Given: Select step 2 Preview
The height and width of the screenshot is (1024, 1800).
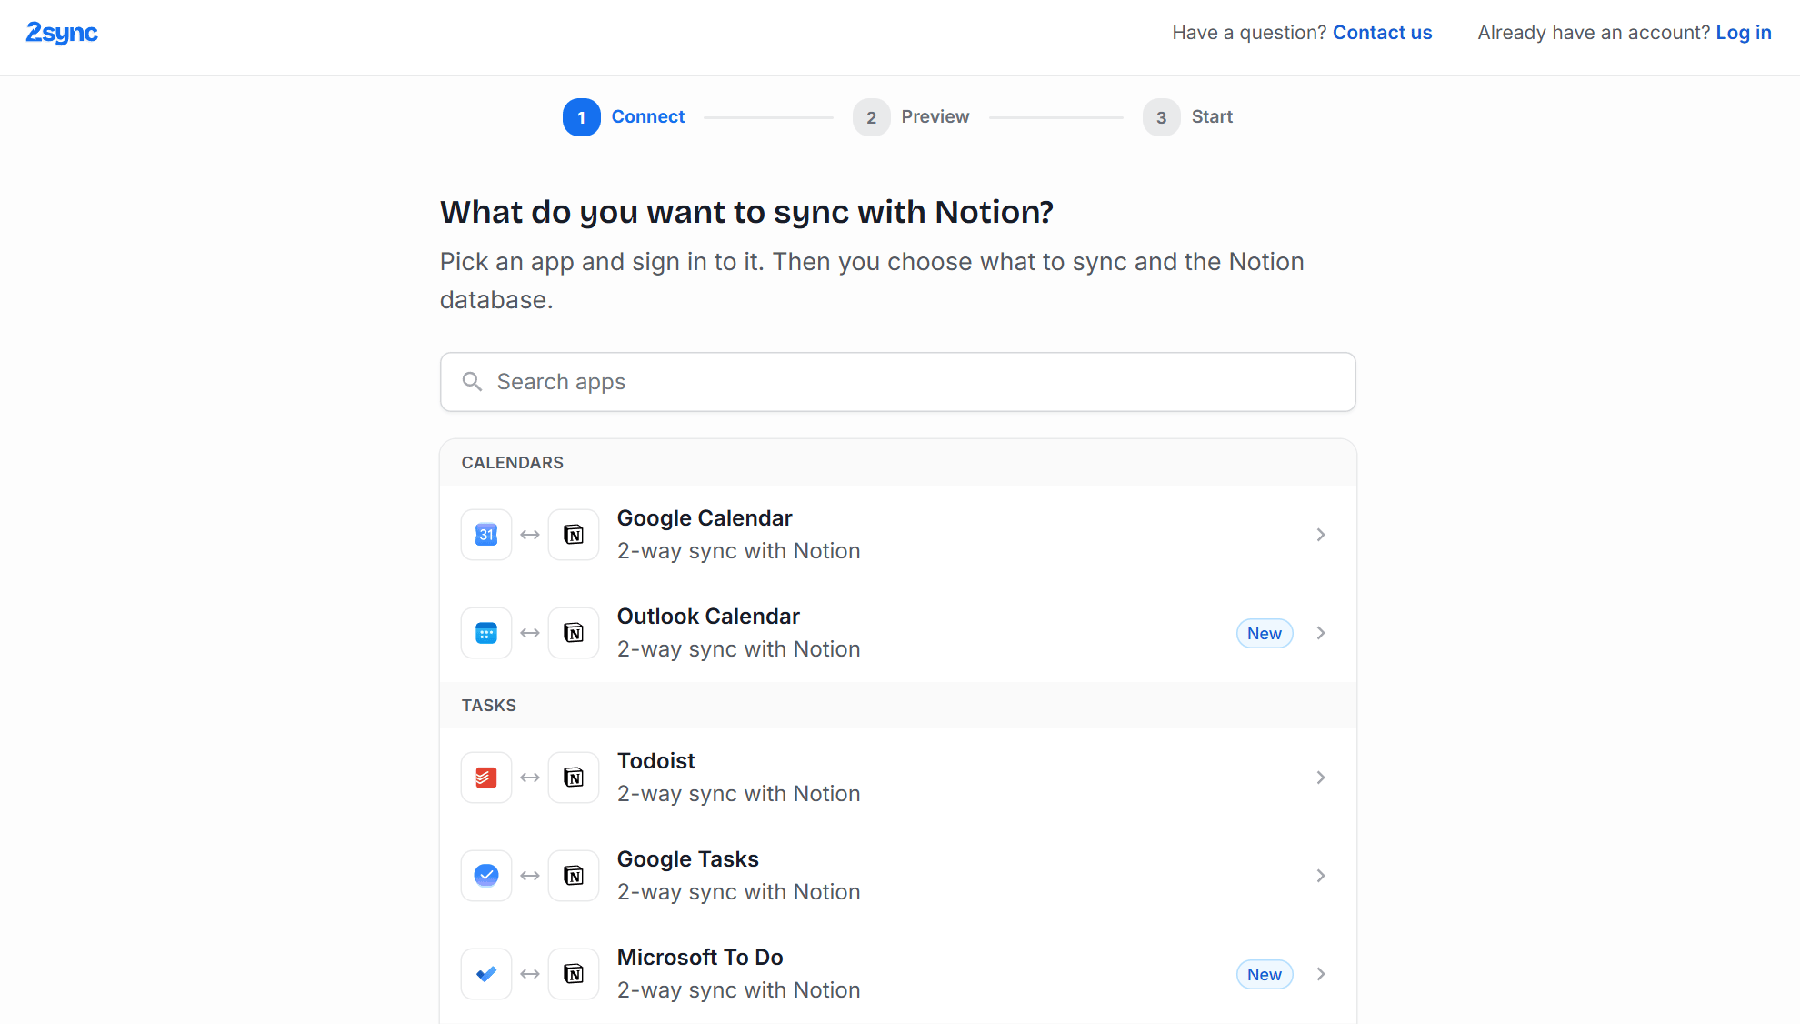Looking at the screenshot, I should [911, 117].
